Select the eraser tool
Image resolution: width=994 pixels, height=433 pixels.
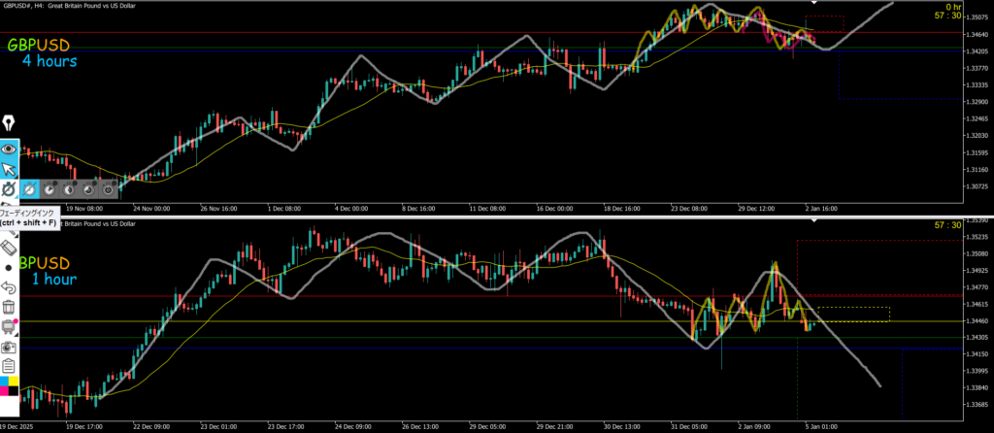pos(10,246)
